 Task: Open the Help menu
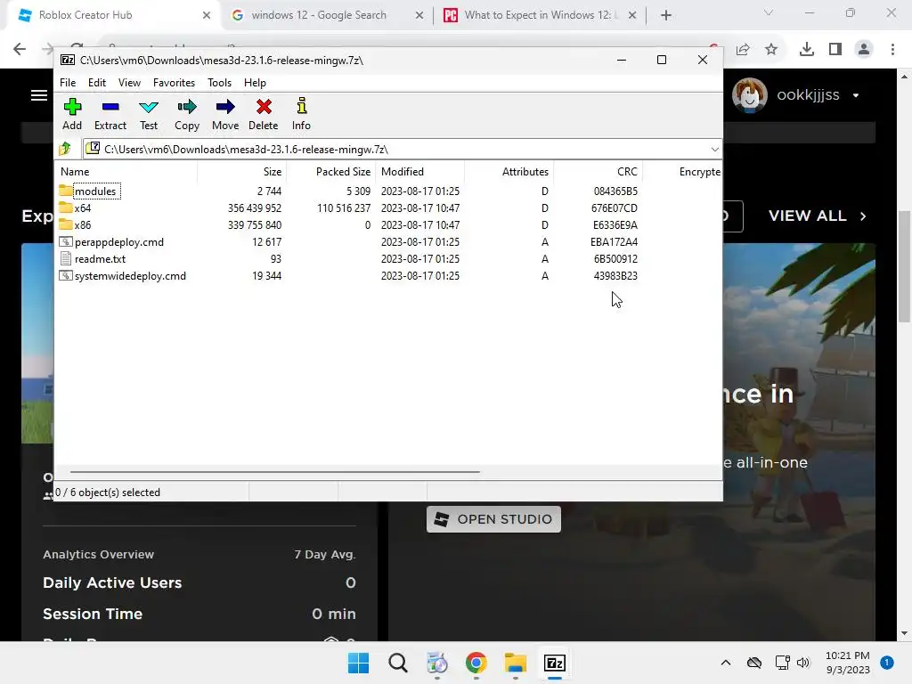pos(255,83)
